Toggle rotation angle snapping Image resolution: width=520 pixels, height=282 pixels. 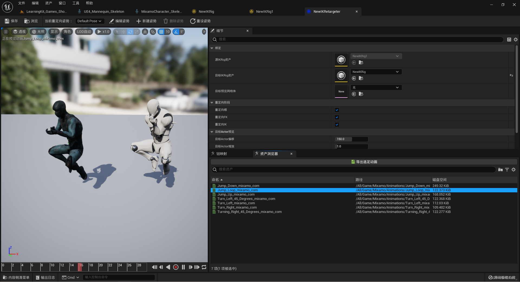176,32
